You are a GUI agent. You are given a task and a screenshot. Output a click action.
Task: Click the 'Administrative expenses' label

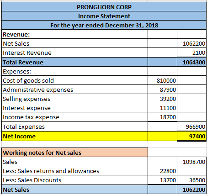pos(74,90)
